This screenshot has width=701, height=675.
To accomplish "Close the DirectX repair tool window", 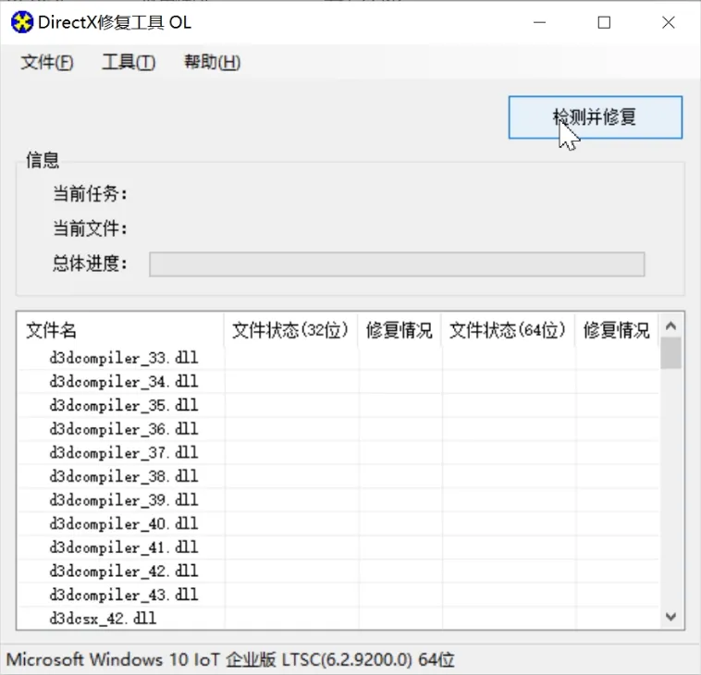I will 669,22.
